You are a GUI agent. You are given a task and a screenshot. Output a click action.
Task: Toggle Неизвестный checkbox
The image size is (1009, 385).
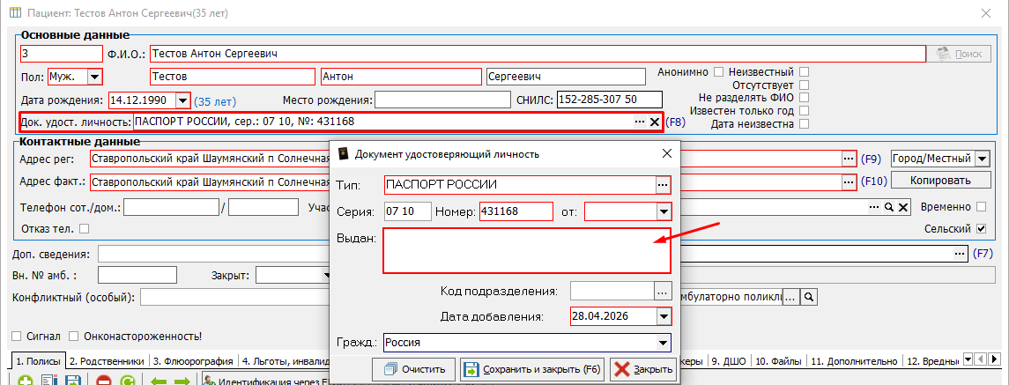click(x=804, y=72)
